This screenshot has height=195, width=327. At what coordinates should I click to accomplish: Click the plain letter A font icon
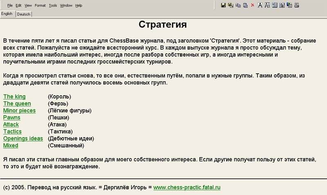pyautogui.click(x=260, y=5)
